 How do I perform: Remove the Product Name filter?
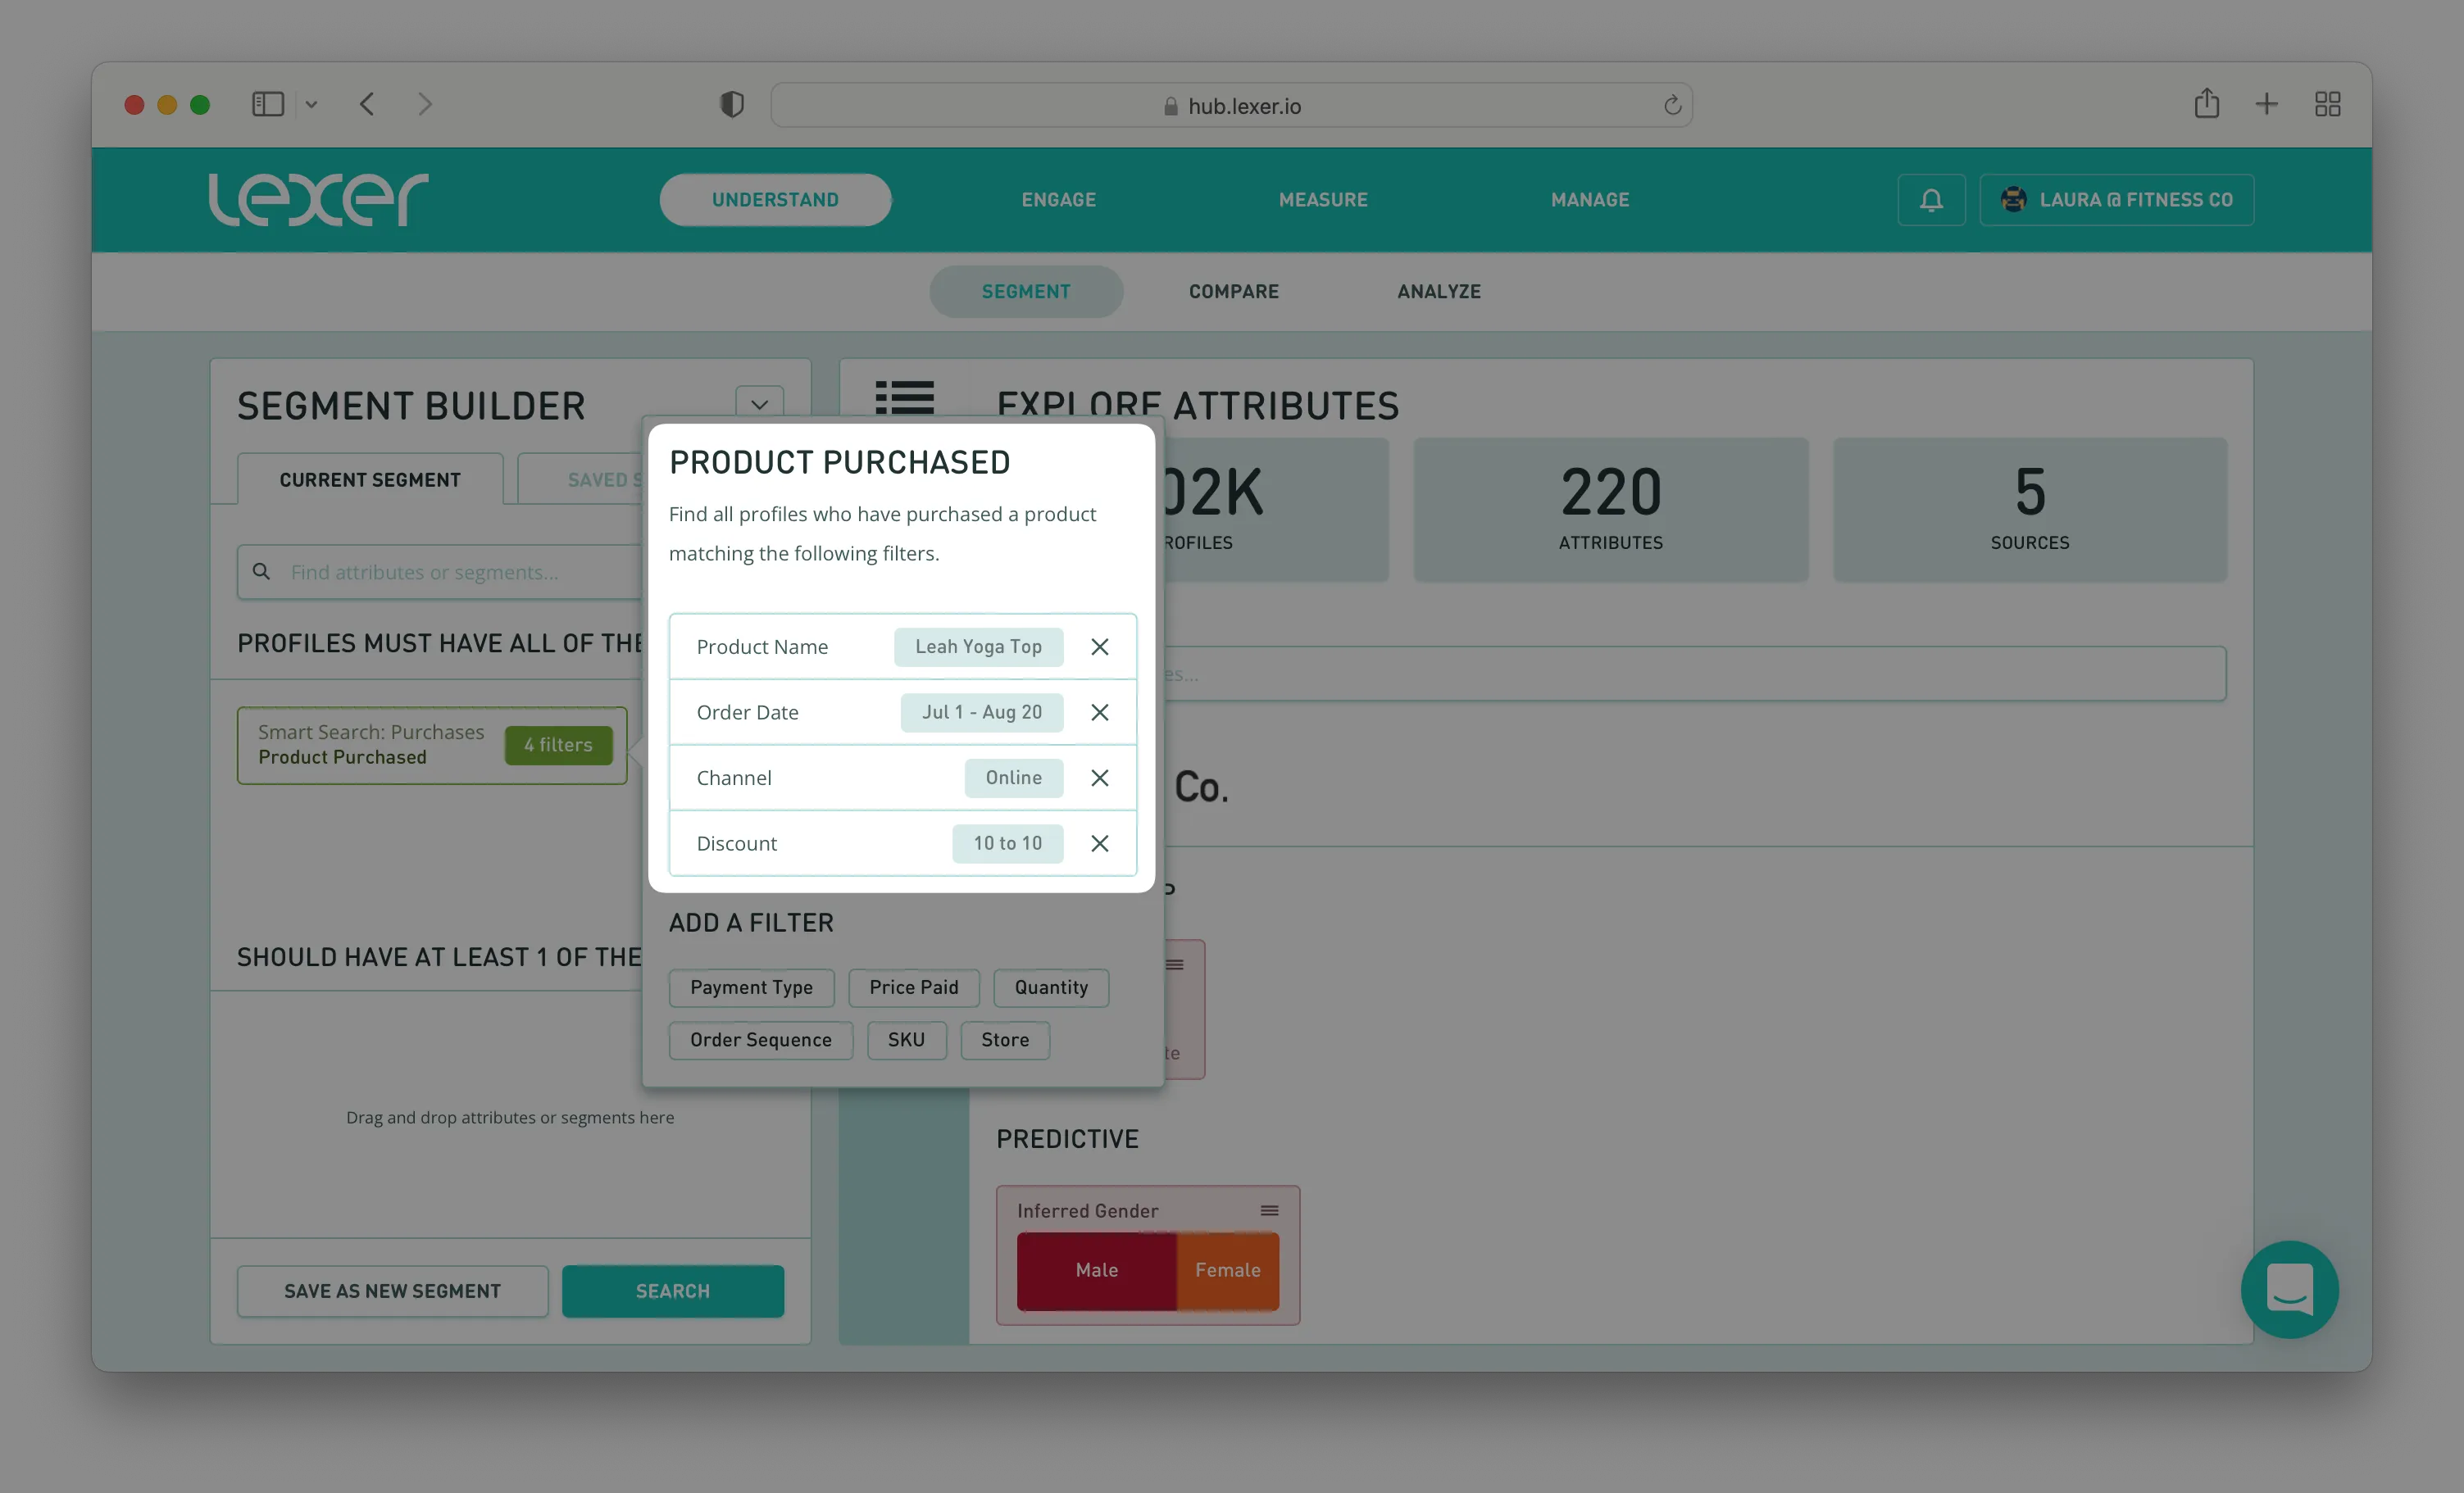[1099, 647]
